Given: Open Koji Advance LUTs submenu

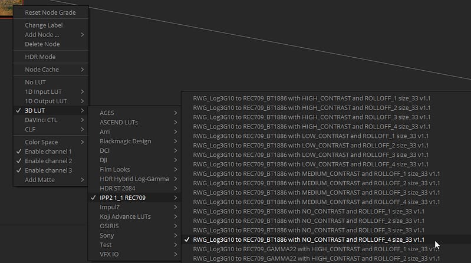Looking at the screenshot, I should pos(134,216).
